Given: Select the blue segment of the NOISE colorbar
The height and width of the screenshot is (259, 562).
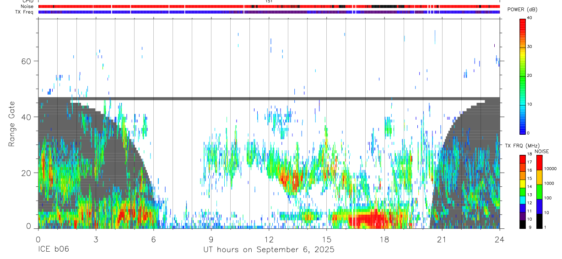Looking at the screenshot, I should tap(539, 206).
